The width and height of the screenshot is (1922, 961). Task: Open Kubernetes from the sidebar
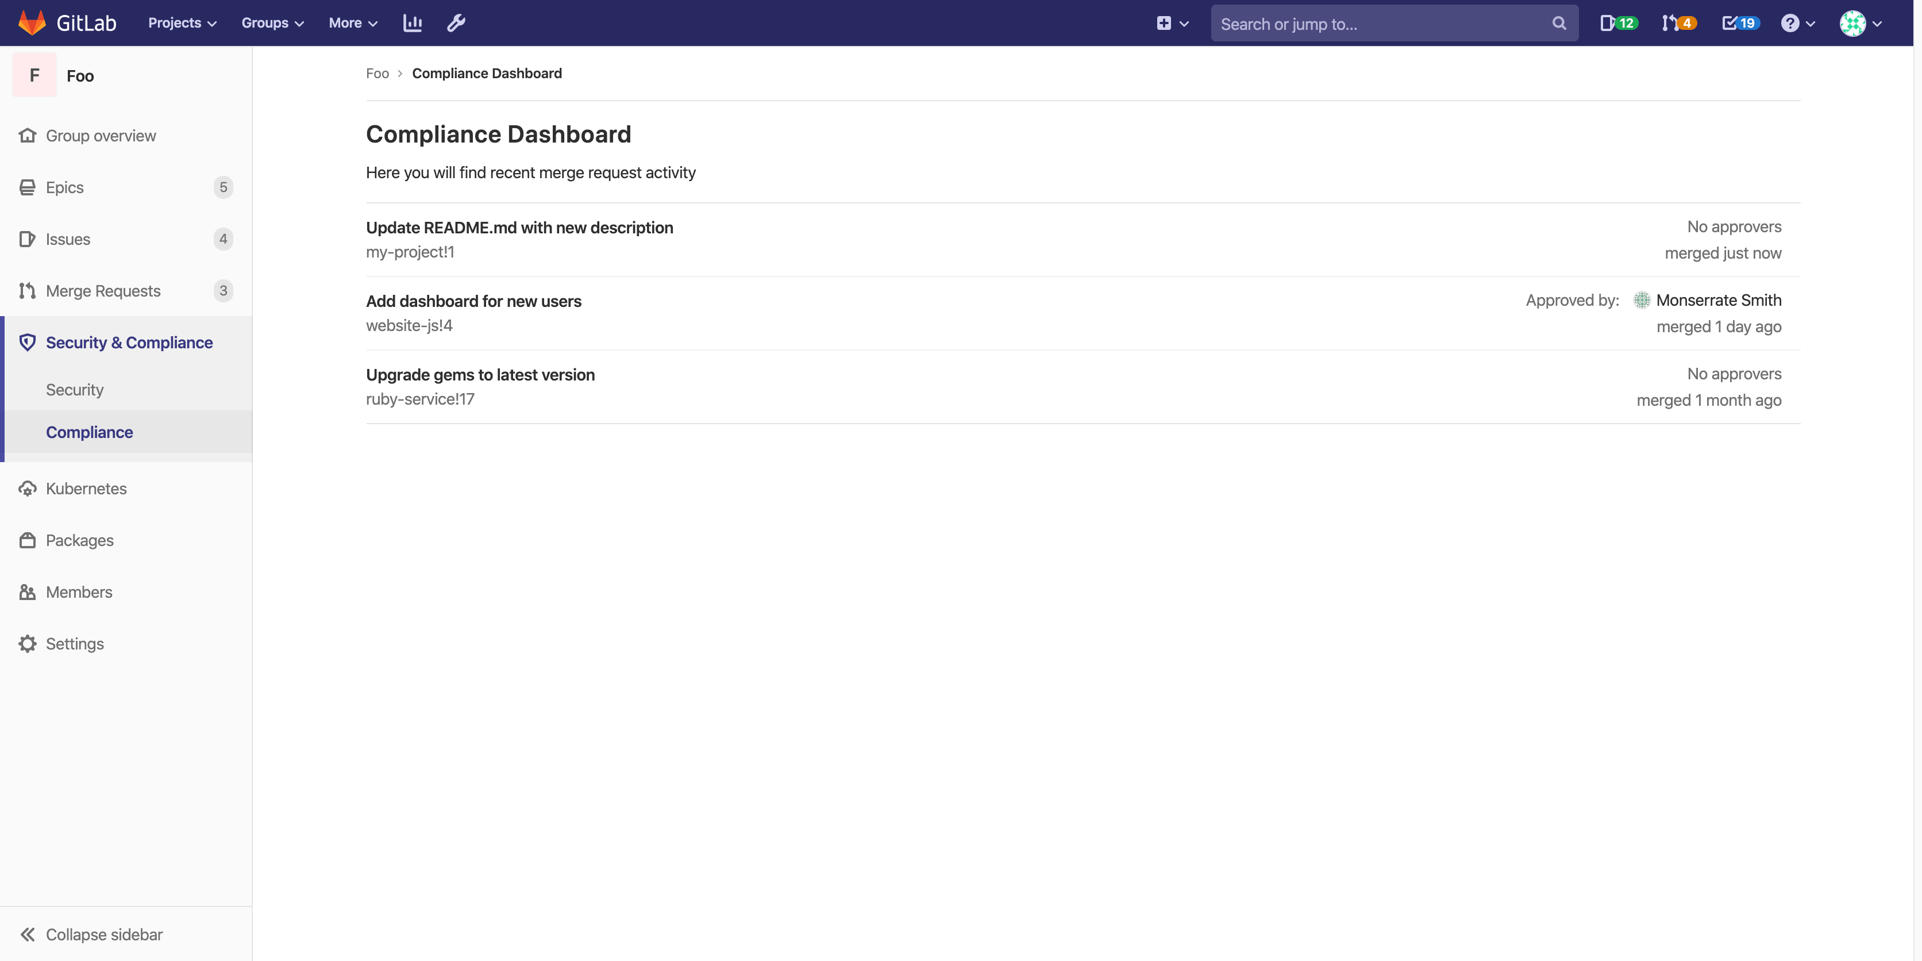click(86, 488)
